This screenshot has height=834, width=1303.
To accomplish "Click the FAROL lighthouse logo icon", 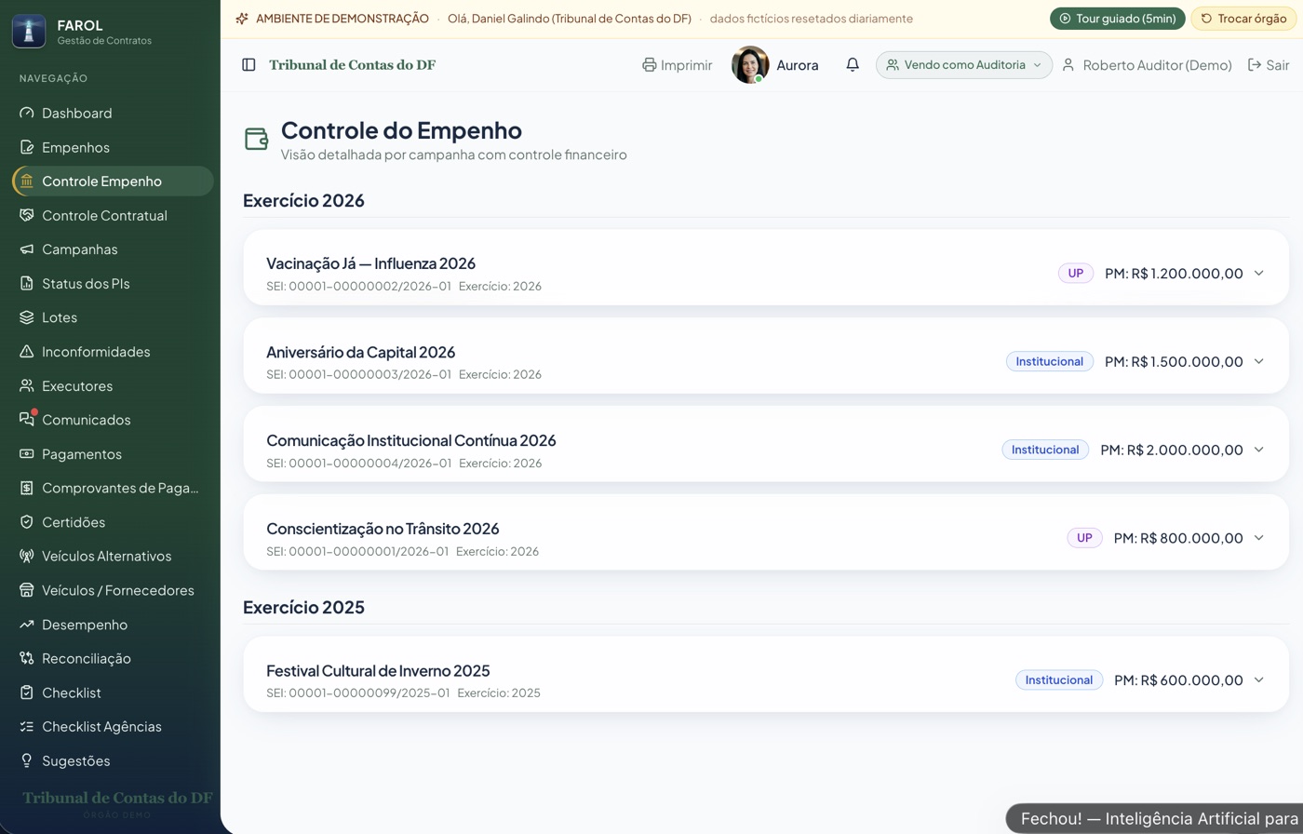I will coord(29,31).
